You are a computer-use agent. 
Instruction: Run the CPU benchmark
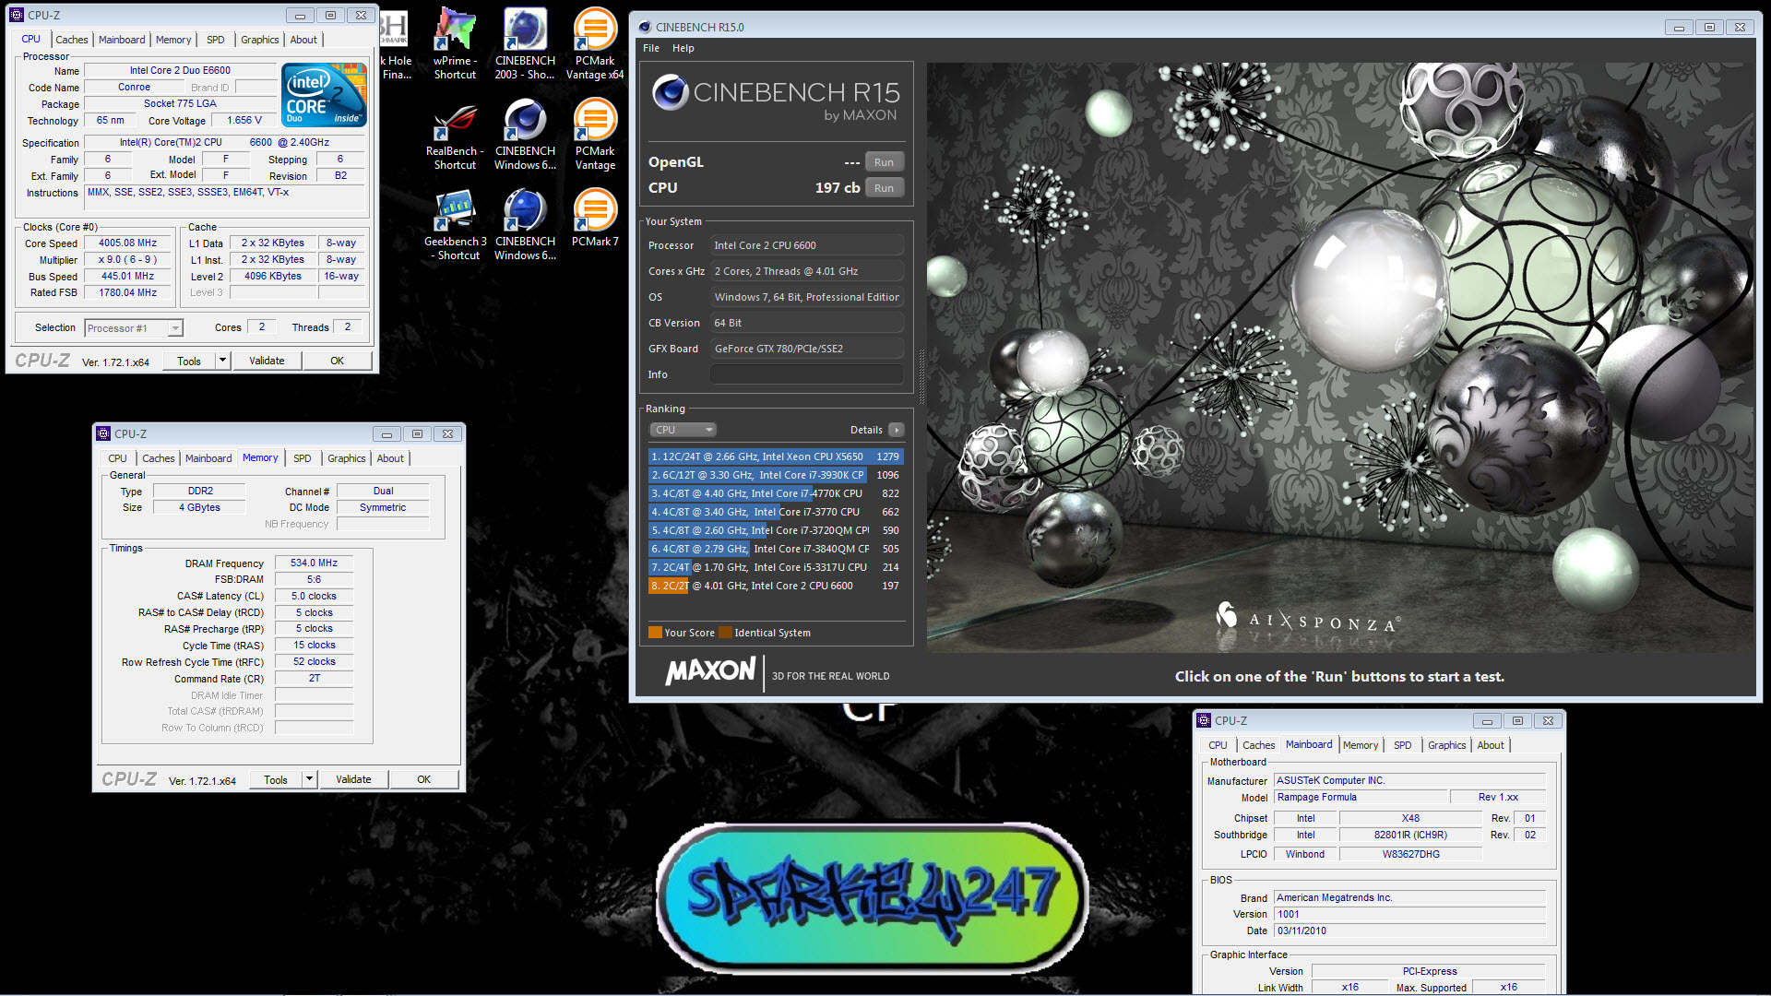pyautogui.click(x=884, y=188)
